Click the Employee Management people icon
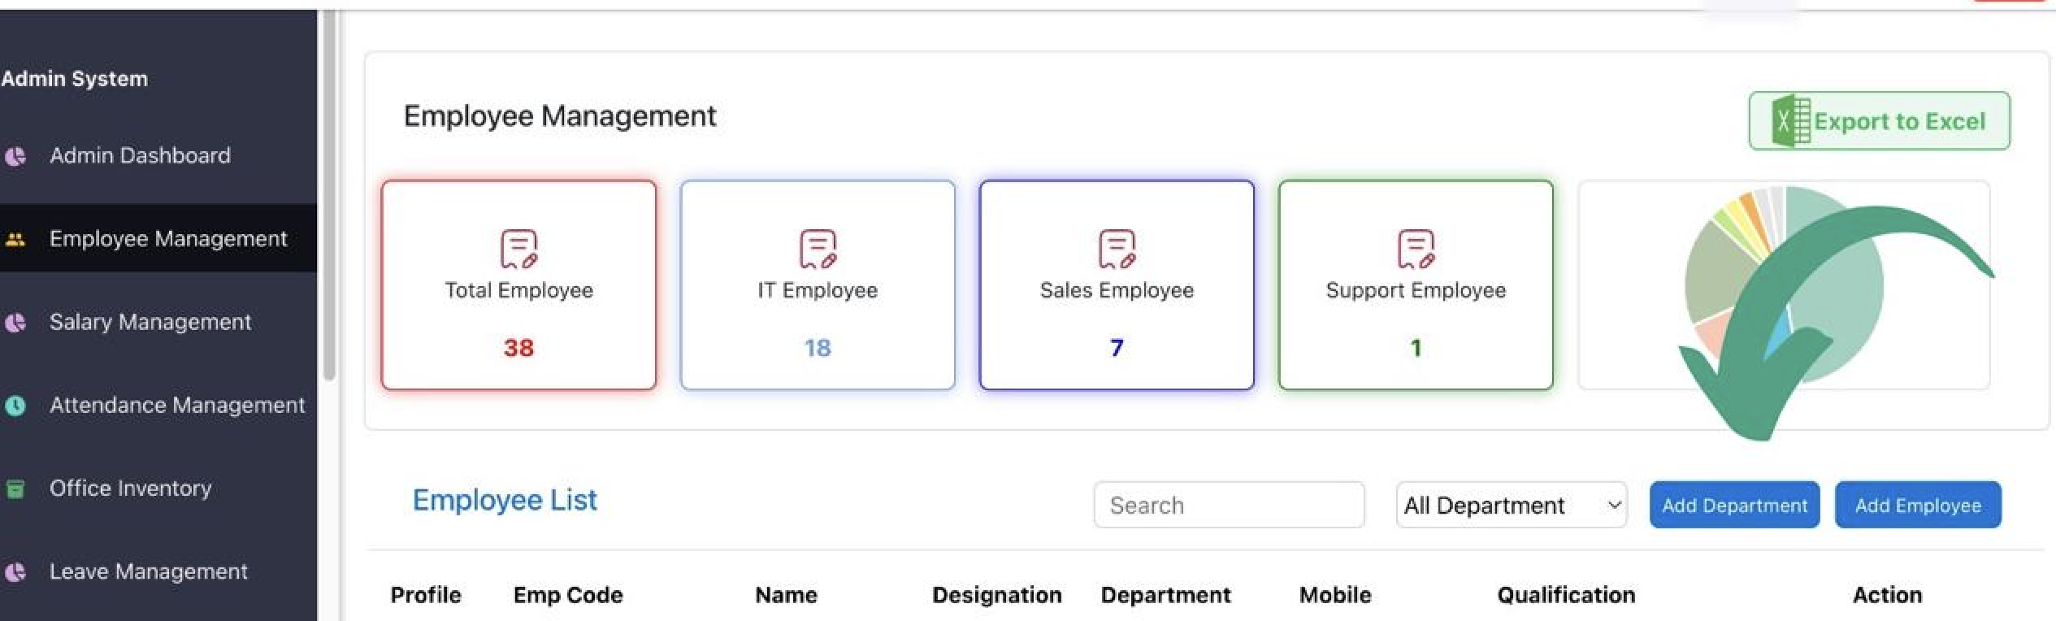Image resolution: width=2056 pixels, height=621 pixels. coord(15,240)
